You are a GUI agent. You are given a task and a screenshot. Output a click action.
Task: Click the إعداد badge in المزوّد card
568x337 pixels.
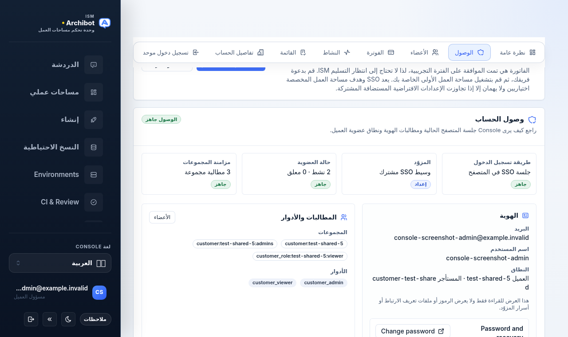[421, 184]
